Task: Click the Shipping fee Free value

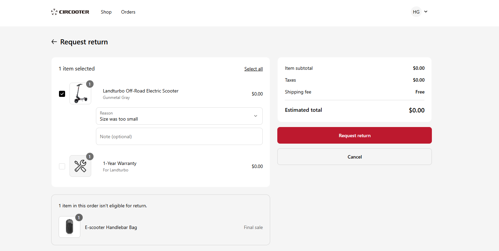Action: click(420, 92)
